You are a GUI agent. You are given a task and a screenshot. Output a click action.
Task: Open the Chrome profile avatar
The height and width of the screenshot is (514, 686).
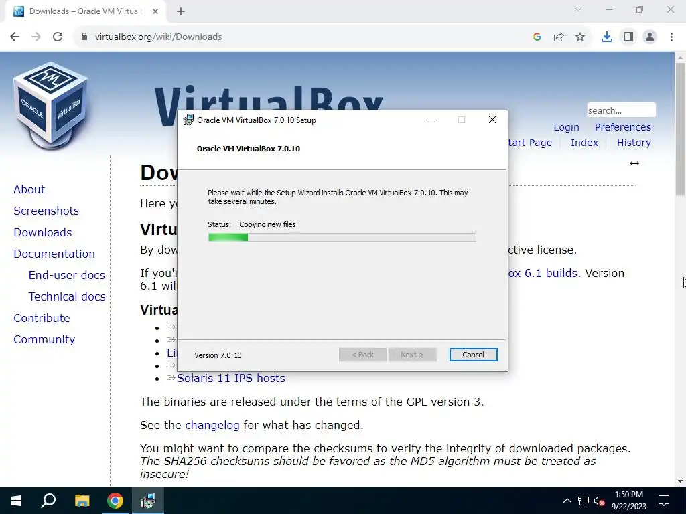pyautogui.click(x=650, y=37)
